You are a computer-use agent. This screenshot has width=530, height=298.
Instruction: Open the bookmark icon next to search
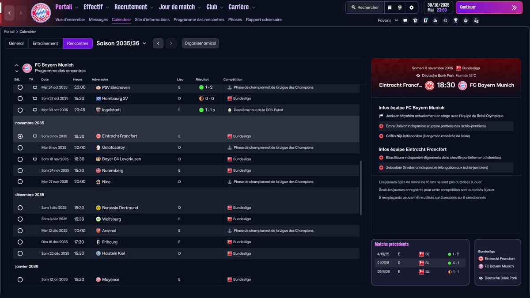(x=390, y=8)
